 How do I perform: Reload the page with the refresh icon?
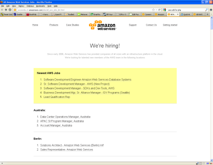click(159, 10)
